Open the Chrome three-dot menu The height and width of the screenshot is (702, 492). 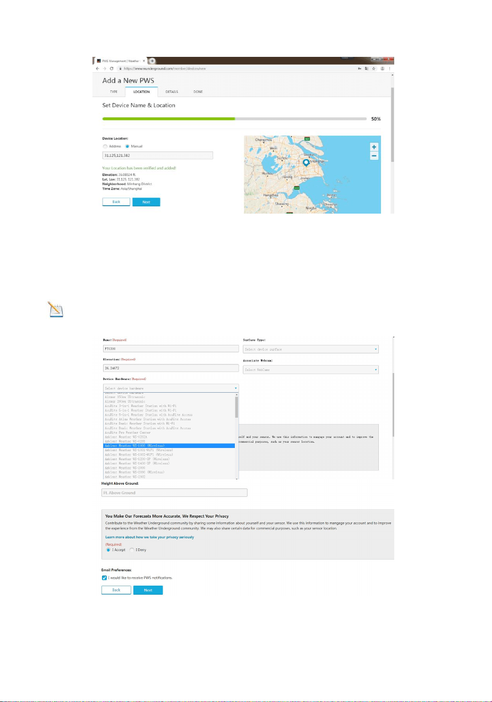(390, 69)
